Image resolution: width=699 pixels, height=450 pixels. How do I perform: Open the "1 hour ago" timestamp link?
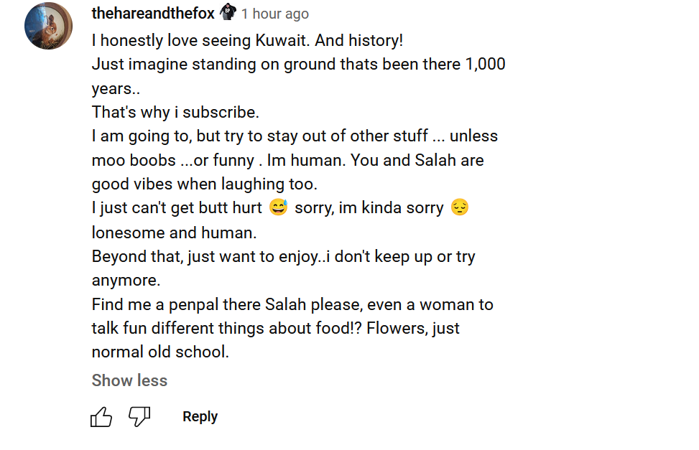(275, 14)
